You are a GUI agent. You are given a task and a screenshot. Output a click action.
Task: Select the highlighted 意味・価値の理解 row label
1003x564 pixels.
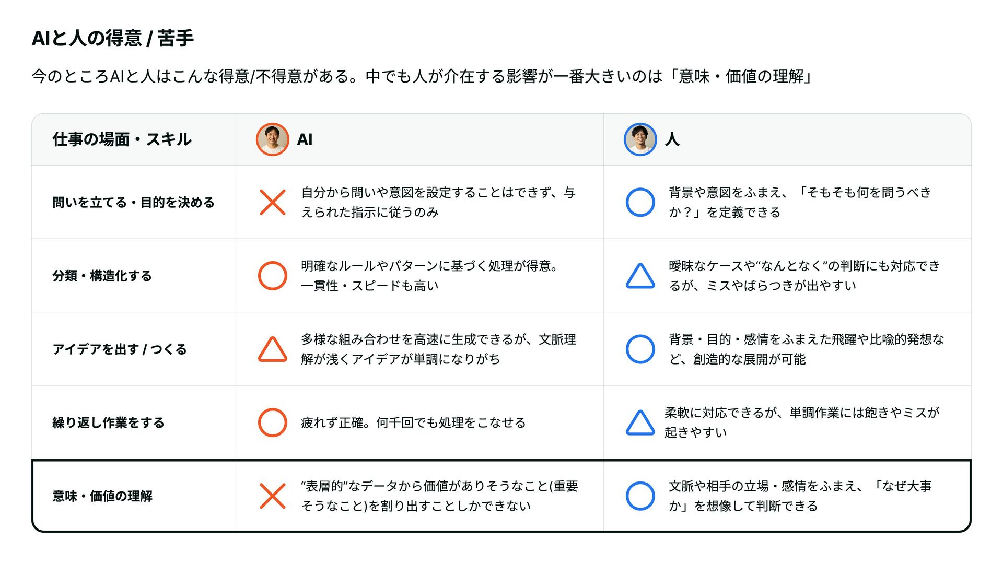point(102,496)
